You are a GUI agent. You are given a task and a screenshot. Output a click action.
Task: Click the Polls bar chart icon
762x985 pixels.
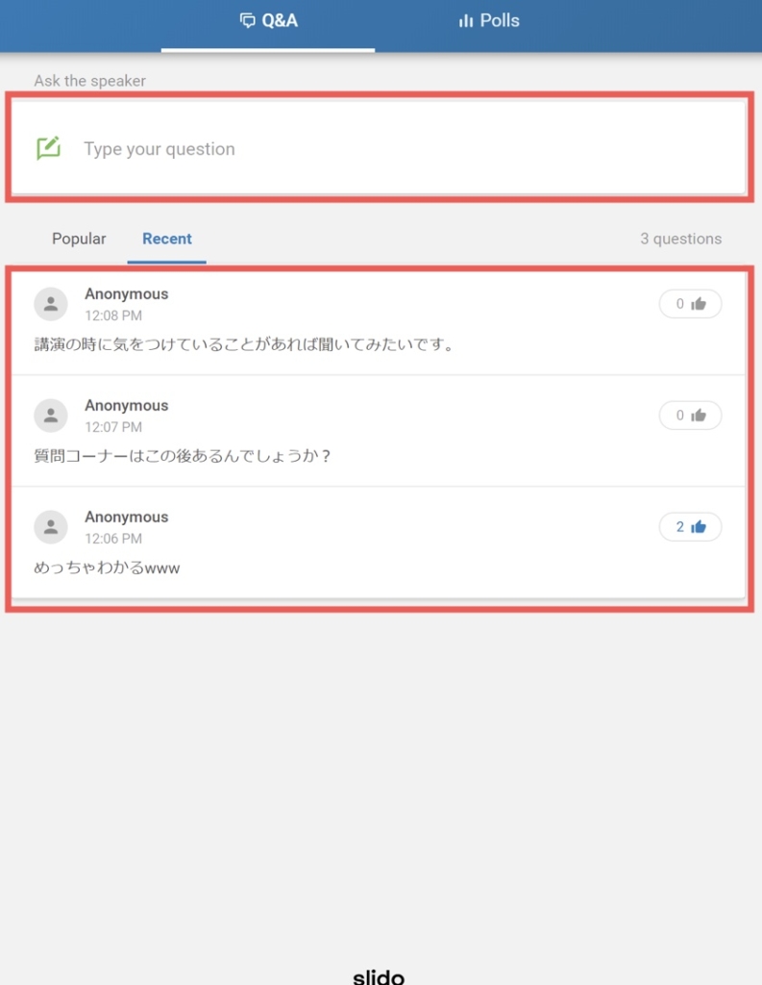point(465,21)
